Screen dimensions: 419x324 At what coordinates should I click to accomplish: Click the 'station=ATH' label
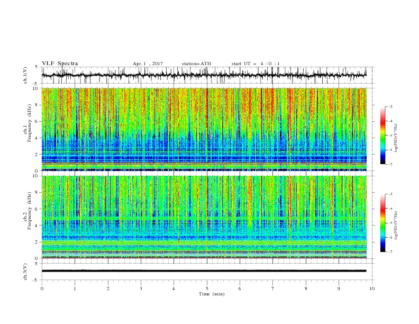(x=196, y=64)
